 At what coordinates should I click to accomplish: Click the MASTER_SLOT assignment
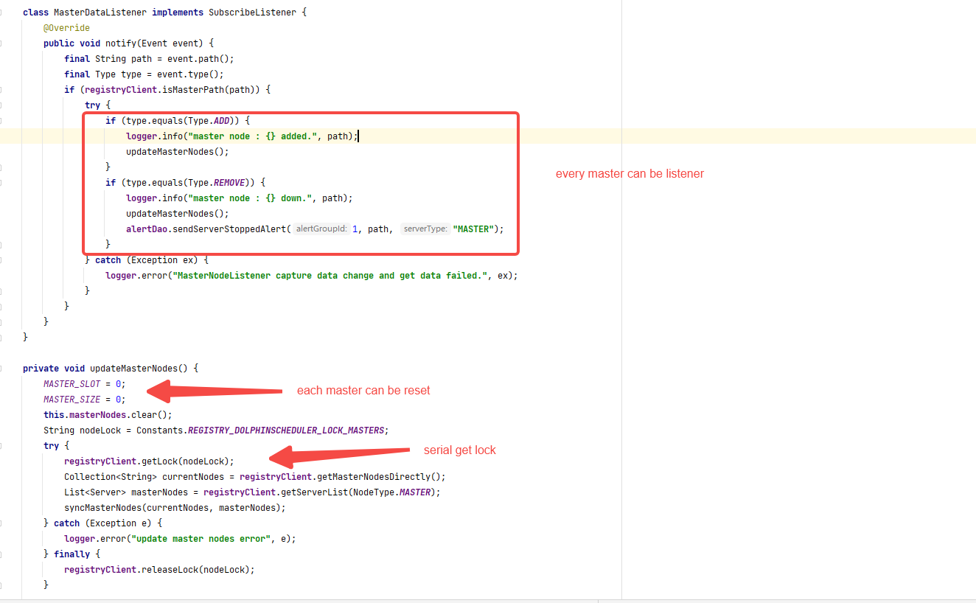coord(85,384)
